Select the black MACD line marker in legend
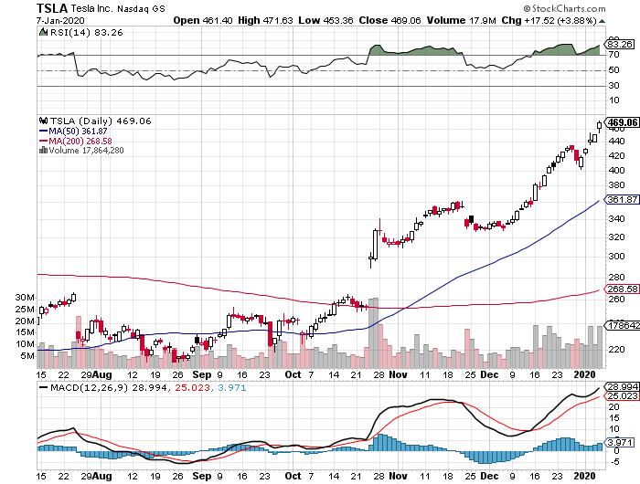The width and height of the screenshot is (640, 484). pos(43,387)
